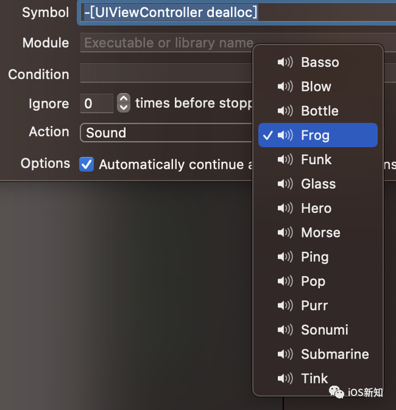Viewport: 396px width, 410px height.
Task: Pick the Pop sound from the menu
Action: click(x=313, y=281)
